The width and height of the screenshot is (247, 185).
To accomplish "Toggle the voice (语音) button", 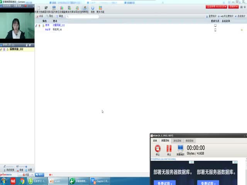I will (20, 170).
